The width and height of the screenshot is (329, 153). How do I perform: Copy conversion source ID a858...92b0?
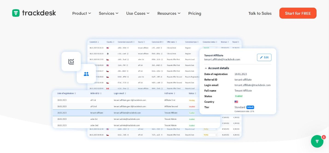tap(128, 48)
